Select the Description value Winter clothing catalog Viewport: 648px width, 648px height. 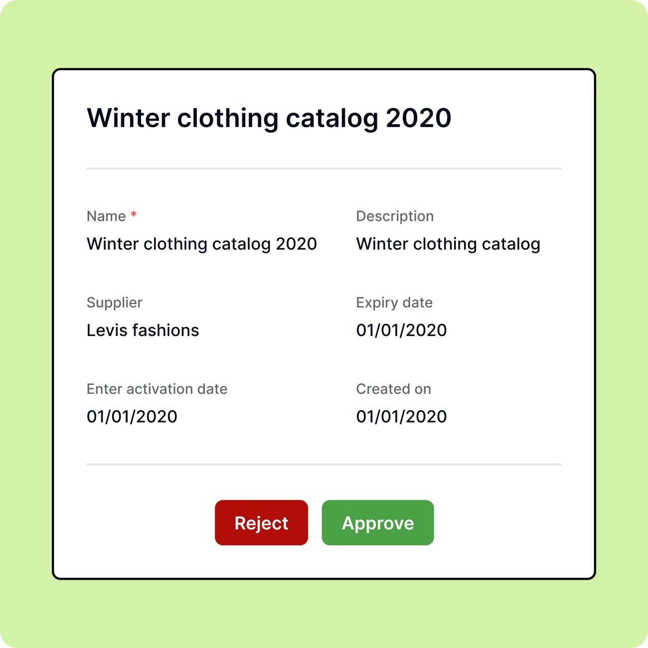448,244
